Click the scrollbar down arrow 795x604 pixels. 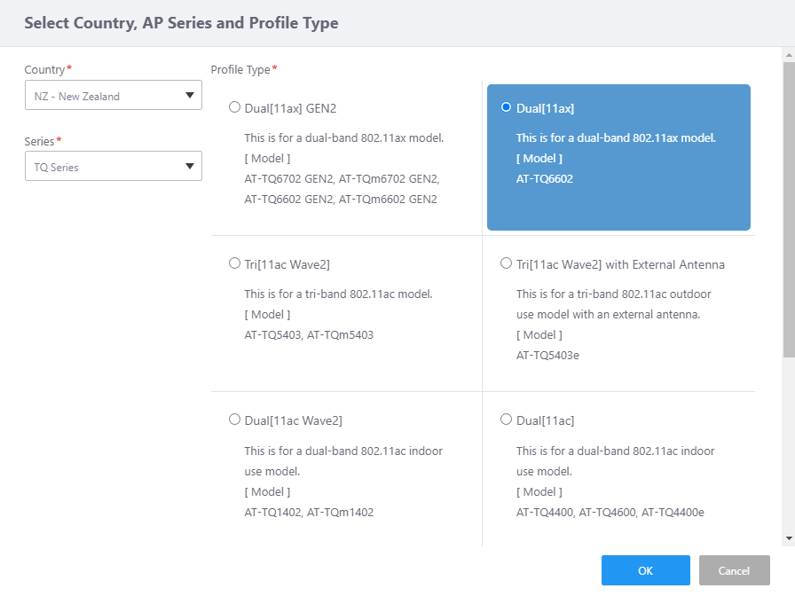789,538
